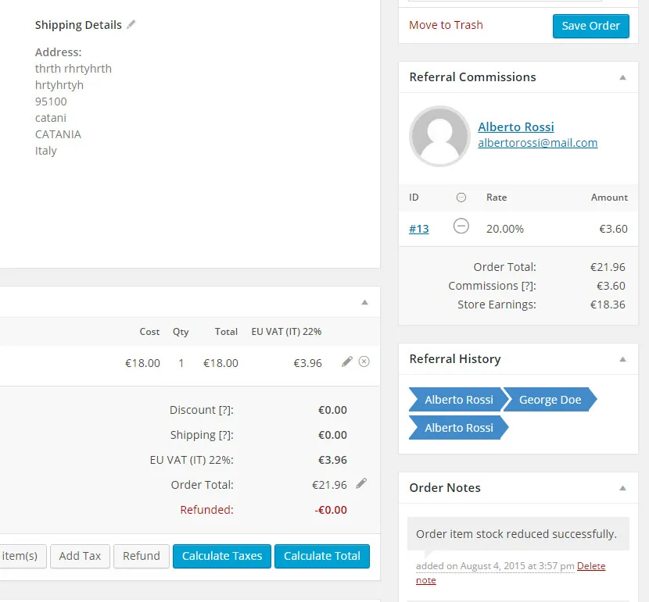Collapse the Referral Commissions panel
649x602 pixels.
tap(623, 77)
